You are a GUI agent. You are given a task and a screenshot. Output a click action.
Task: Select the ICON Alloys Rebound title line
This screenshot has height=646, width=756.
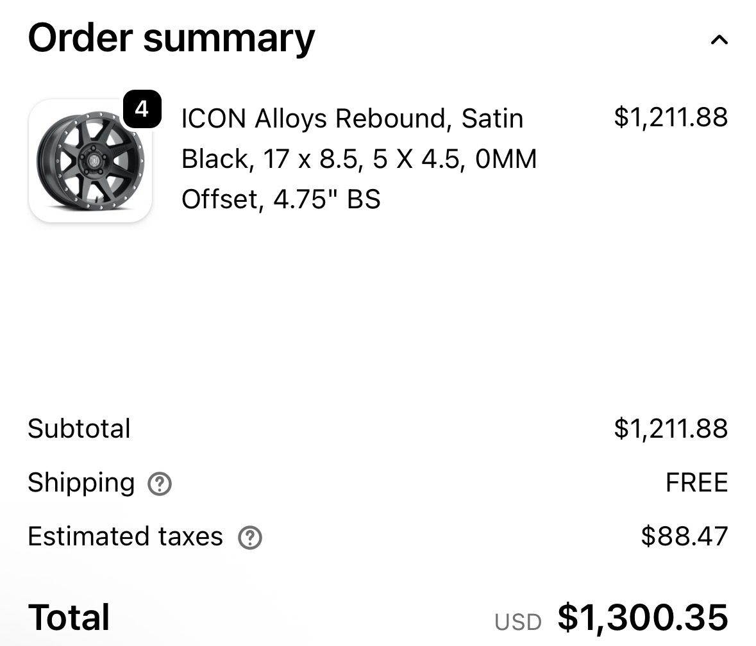352,119
